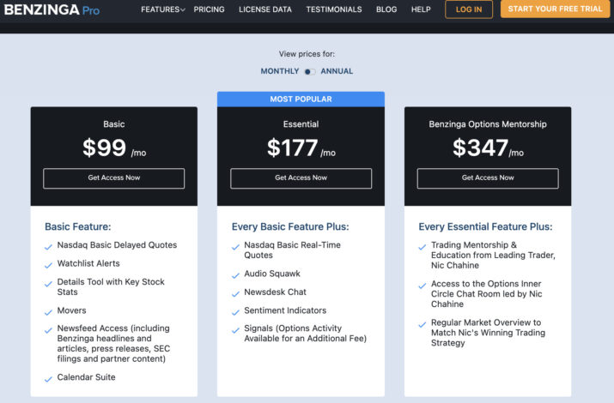
Task: Click checkmark beside Calendar Suite
Action: click(48, 379)
